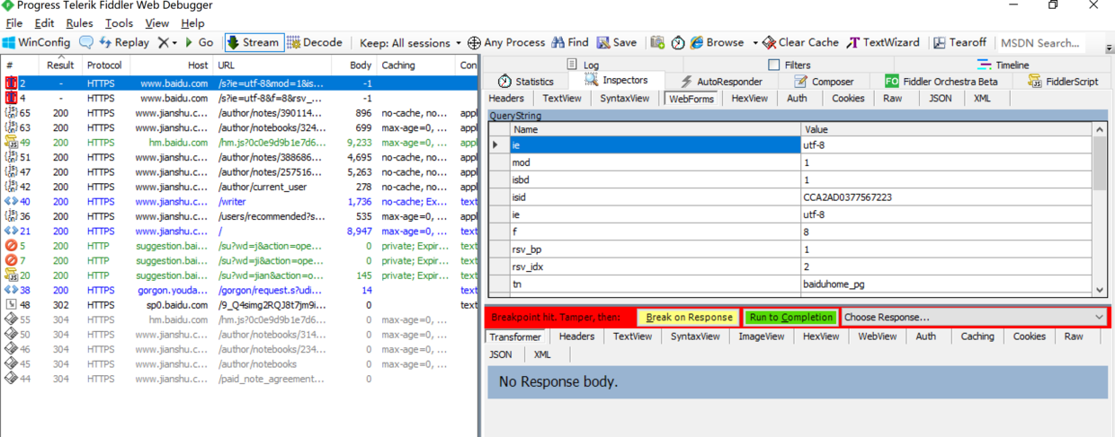Click the blocked icon of session 5
The image size is (1115, 437).
click(x=11, y=246)
